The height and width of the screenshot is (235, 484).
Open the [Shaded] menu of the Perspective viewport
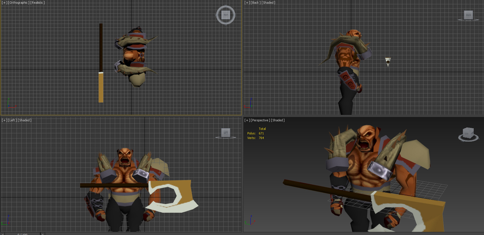(278, 120)
